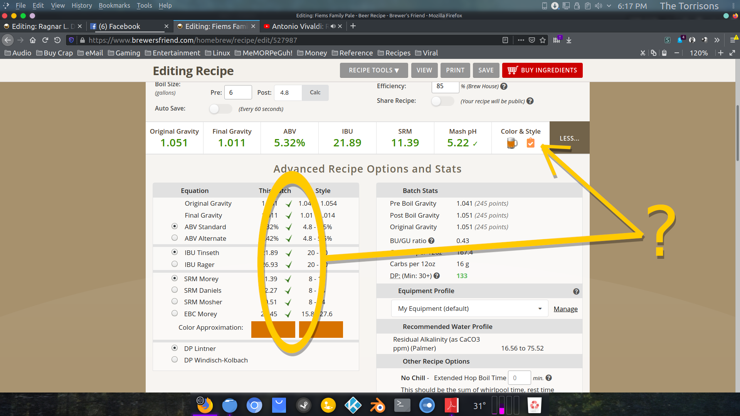Toggle Auto Save switch
The width and height of the screenshot is (740, 416).
(x=220, y=109)
